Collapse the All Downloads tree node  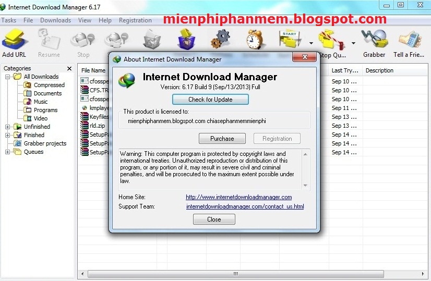click(x=7, y=77)
